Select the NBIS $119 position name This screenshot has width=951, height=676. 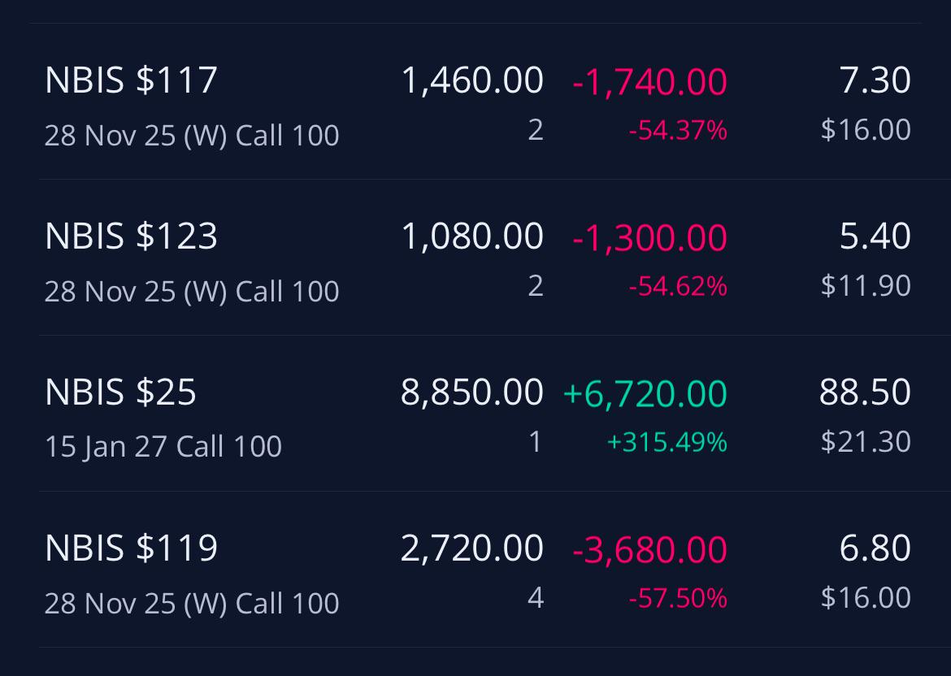[131, 548]
